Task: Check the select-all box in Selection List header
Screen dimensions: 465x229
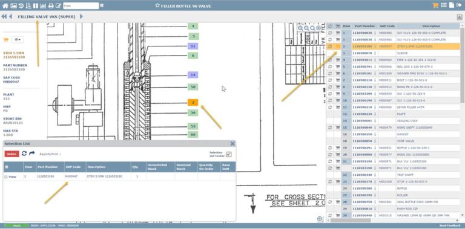Action: (7, 167)
